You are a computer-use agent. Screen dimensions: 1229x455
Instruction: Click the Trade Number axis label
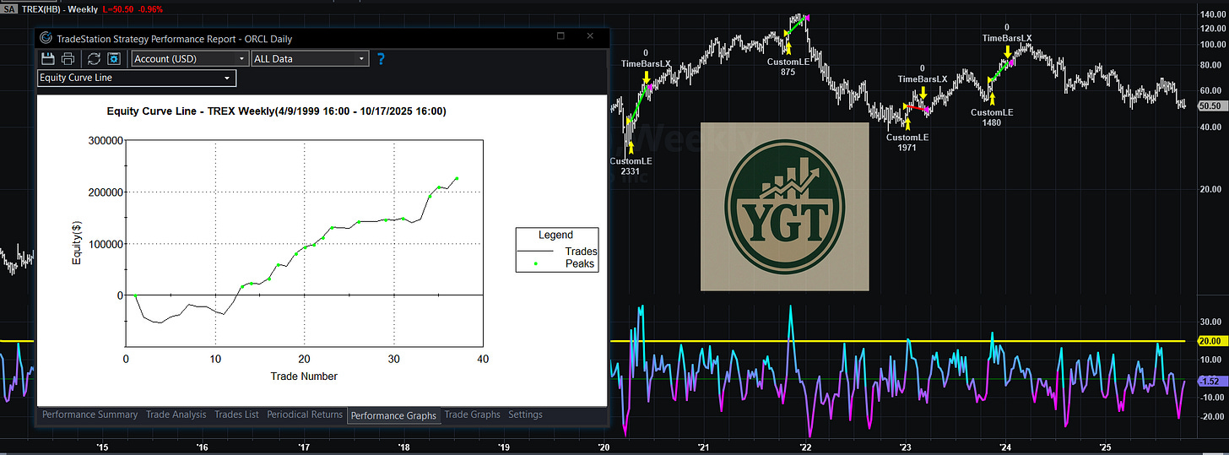[304, 376]
